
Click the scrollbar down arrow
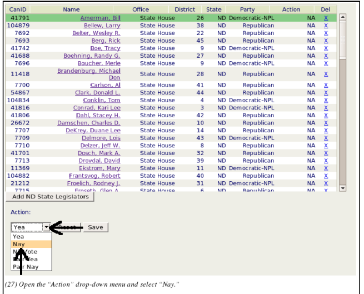click(342, 188)
